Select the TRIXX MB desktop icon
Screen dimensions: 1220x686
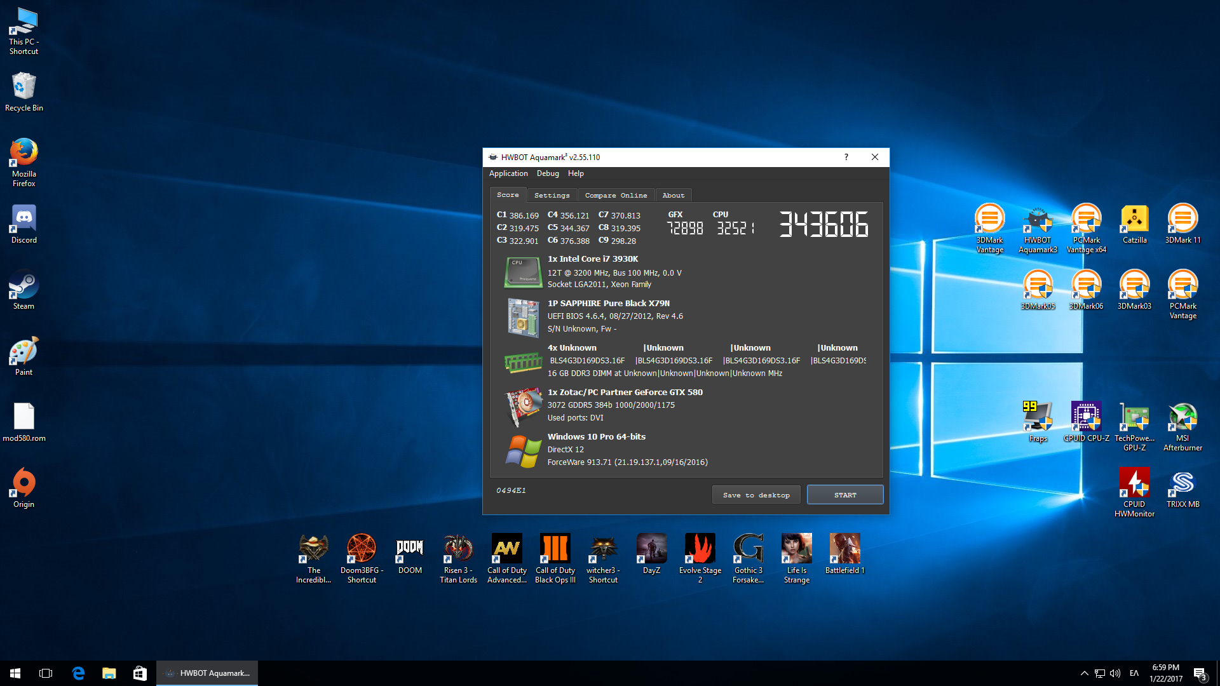(x=1183, y=488)
